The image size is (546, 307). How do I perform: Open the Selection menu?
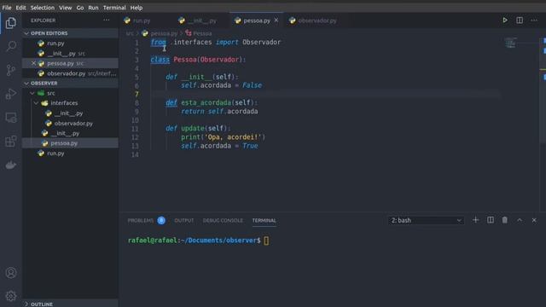42,8
